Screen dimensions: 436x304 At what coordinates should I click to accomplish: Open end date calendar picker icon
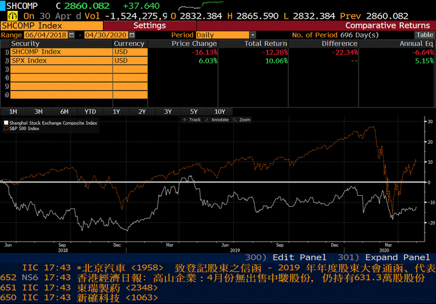click(132, 35)
